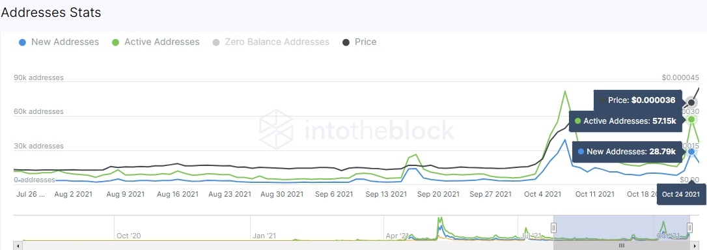Viewport: 707px width, 250px height.
Task: Click the left navigator range handle
Action: coord(554,227)
